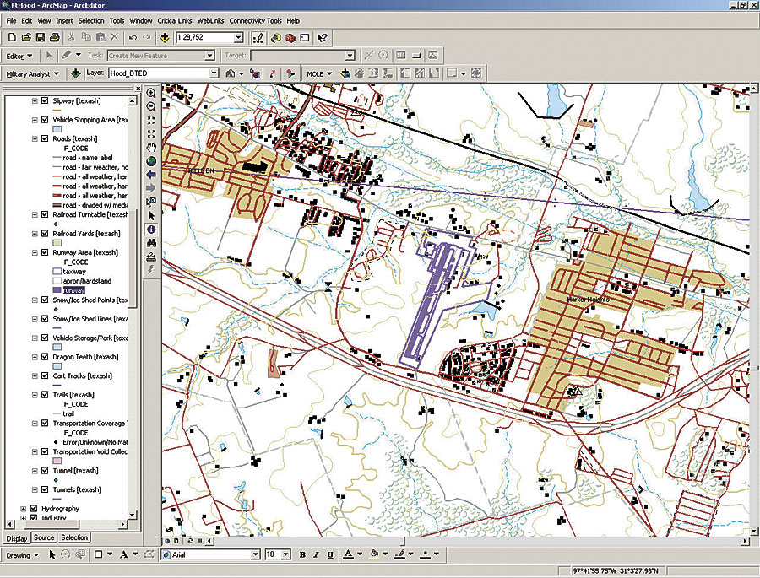Open the map scale dropdown
760x578 pixels.
[x=239, y=38]
